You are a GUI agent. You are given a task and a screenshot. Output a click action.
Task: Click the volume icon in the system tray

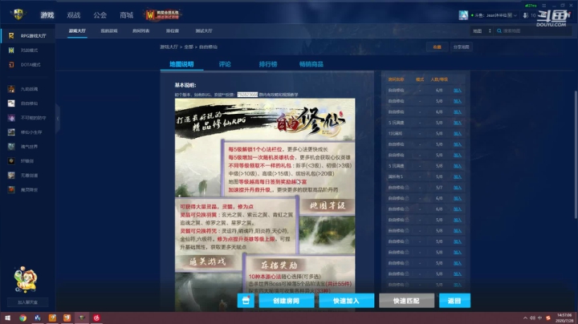pyautogui.click(x=533, y=318)
